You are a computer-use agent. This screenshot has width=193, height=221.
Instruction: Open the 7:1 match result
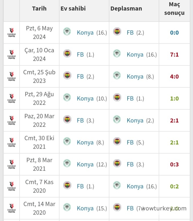pyautogui.click(x=174, y=55)
